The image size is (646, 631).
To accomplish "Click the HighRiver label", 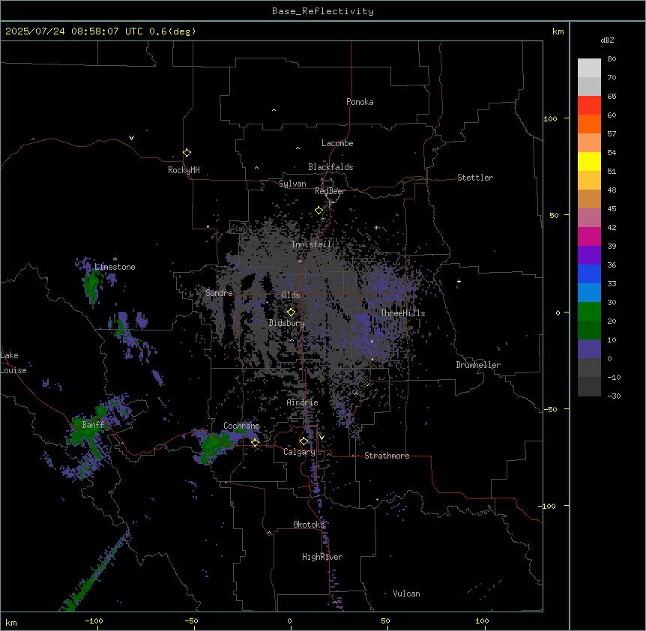I will [322, 557].
